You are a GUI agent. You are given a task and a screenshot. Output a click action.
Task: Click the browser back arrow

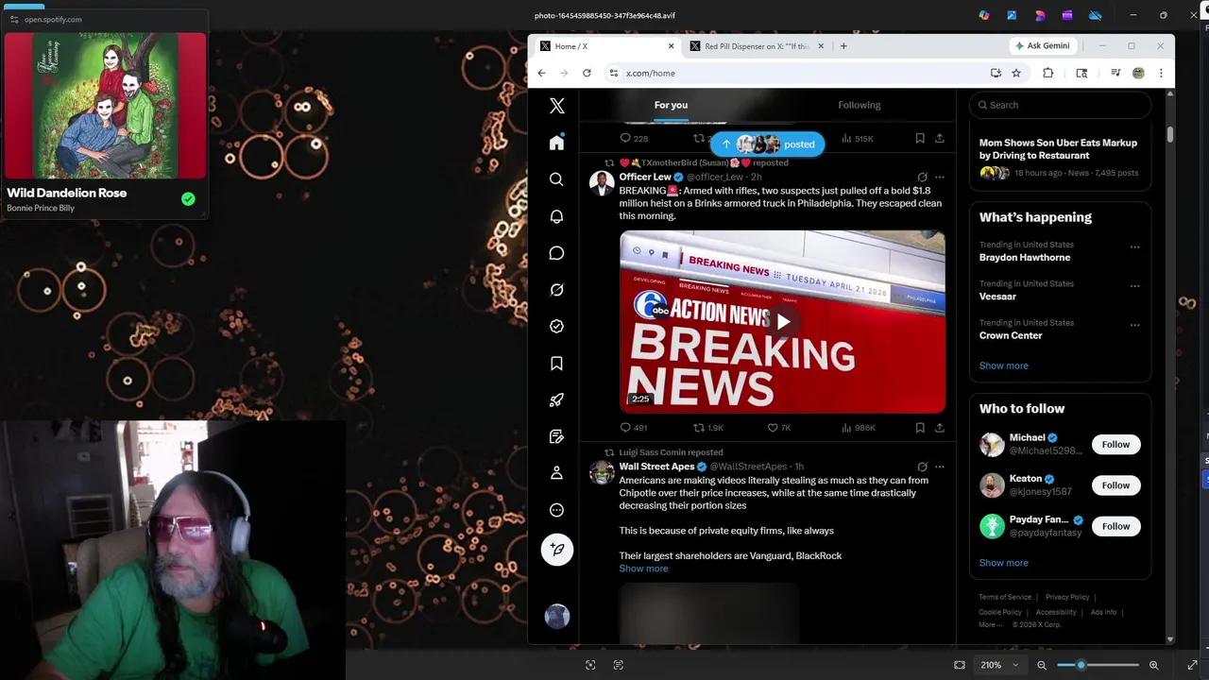(x=541, y=73)
